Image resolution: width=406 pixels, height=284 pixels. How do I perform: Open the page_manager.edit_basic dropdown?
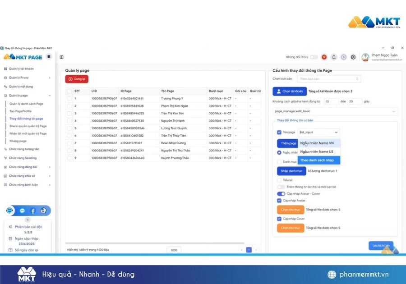coord(335,111)
